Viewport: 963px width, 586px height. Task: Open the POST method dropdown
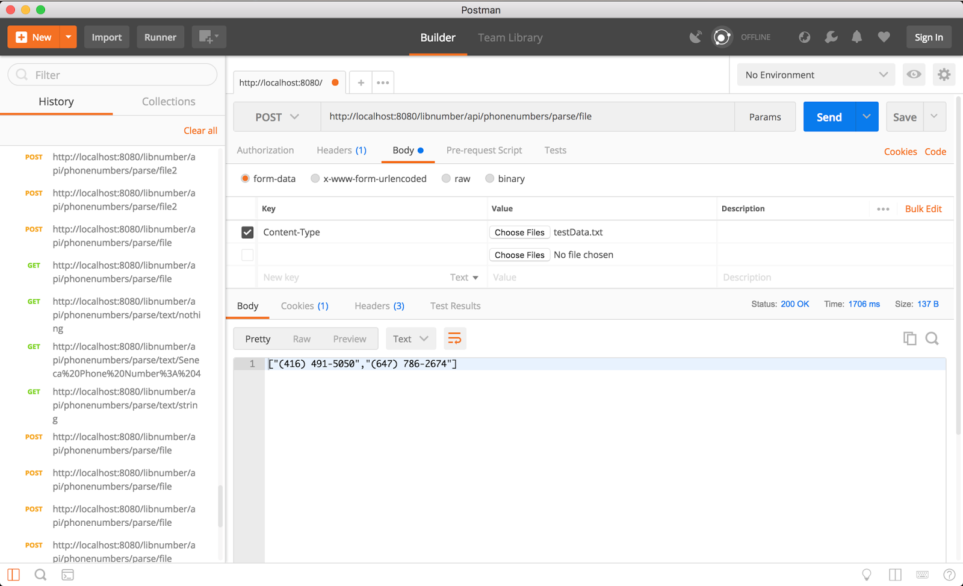tap(277, 116)
